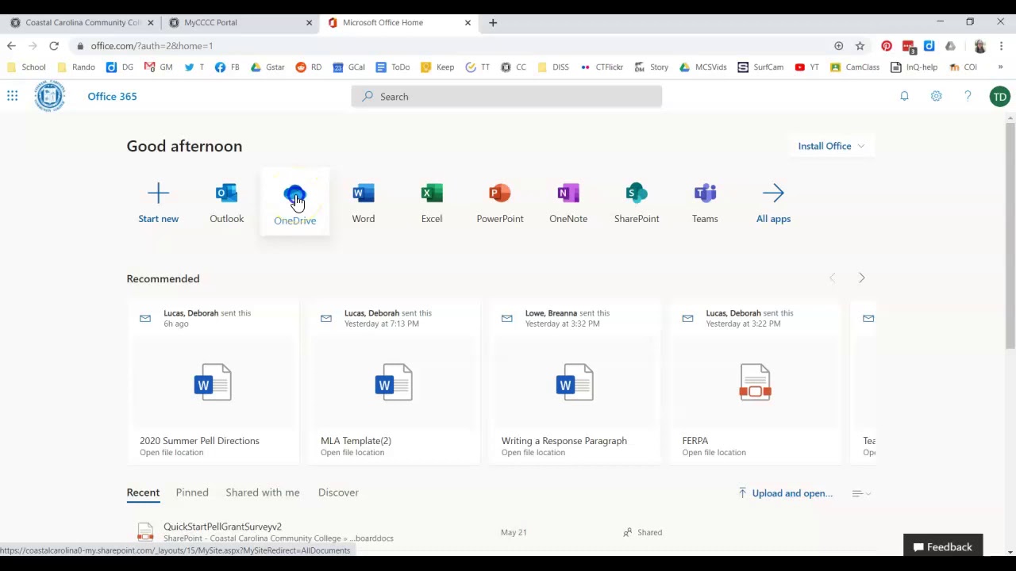This screenshot has height=571, width=1016.
Task: Click Office 365 title link
Action: [112, 96]
